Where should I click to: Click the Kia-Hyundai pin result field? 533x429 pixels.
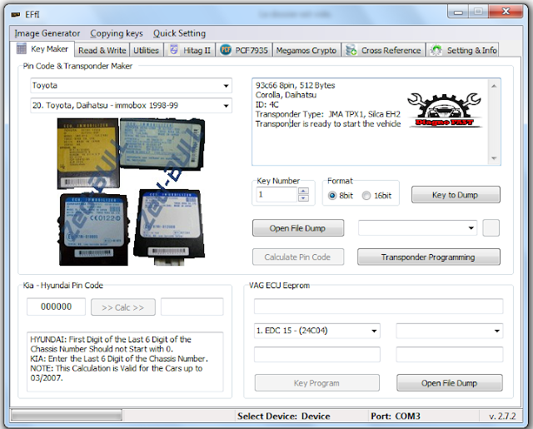point(192,307)
